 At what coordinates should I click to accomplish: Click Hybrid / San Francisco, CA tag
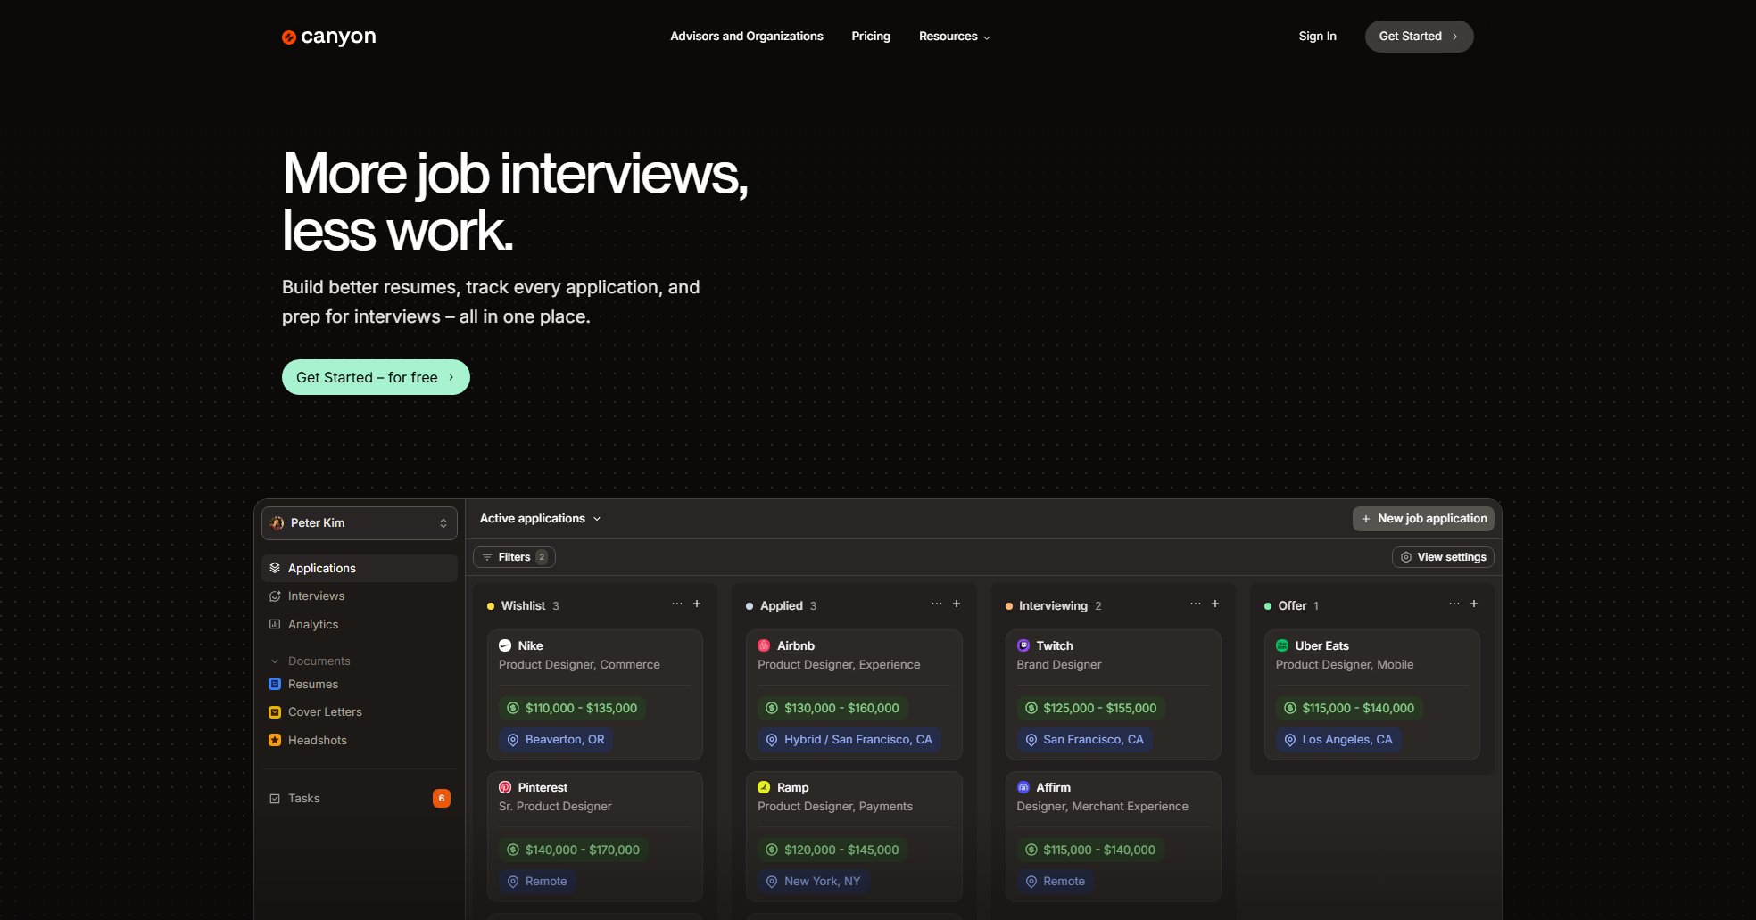[849, 740]
